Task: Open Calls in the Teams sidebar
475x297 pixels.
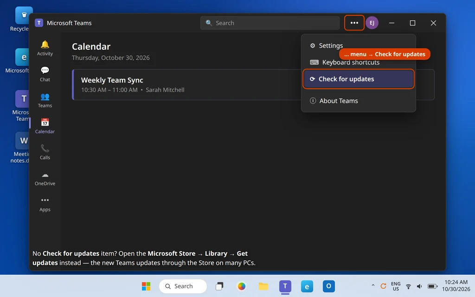Action: pos(45,152)
